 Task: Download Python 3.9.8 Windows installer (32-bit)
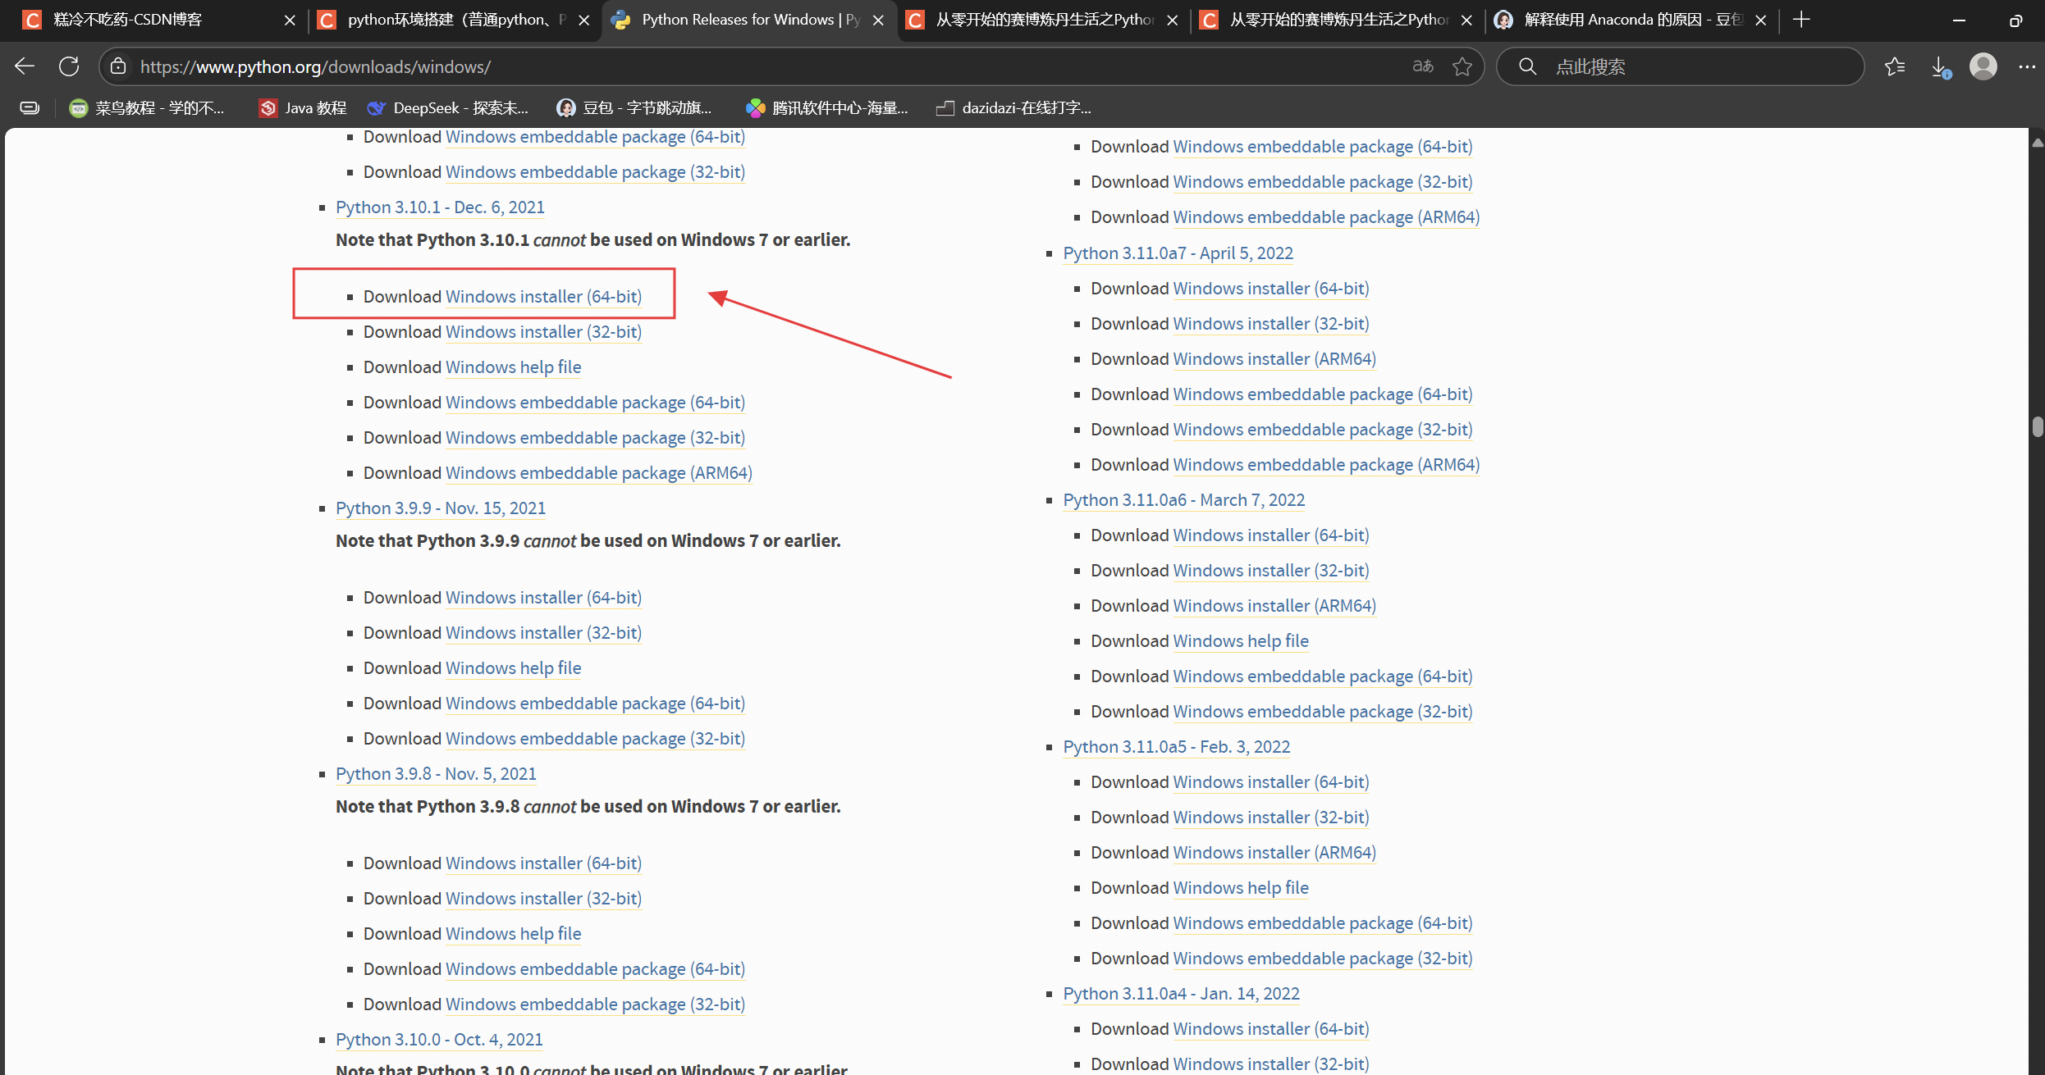[543, 899]
